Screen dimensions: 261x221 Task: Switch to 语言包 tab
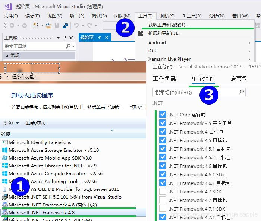tap(239, 79)
